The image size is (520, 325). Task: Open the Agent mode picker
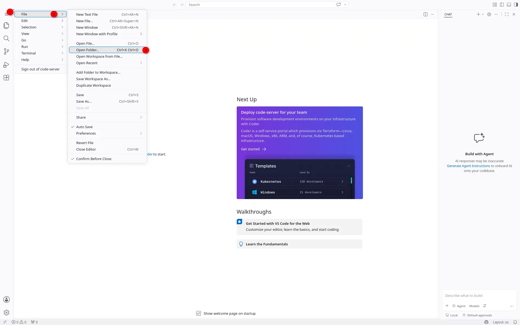[459, 306]
